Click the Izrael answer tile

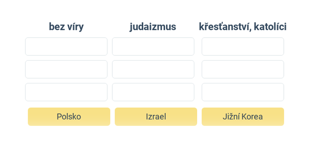pyautogui.click(x=156, y=117)
